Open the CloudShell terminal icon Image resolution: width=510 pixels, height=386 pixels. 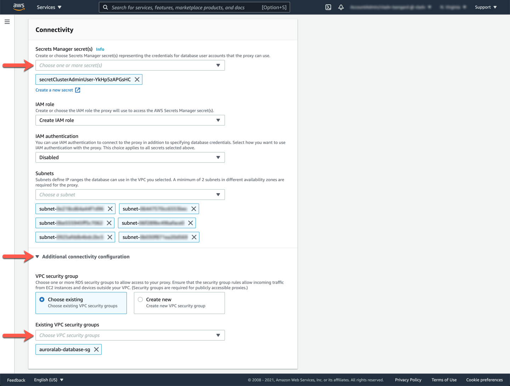[x=328, y=7]
